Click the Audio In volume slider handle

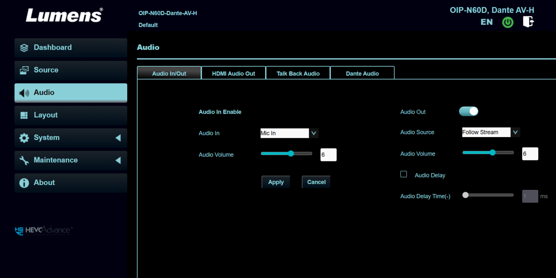(x=291, y=154)
